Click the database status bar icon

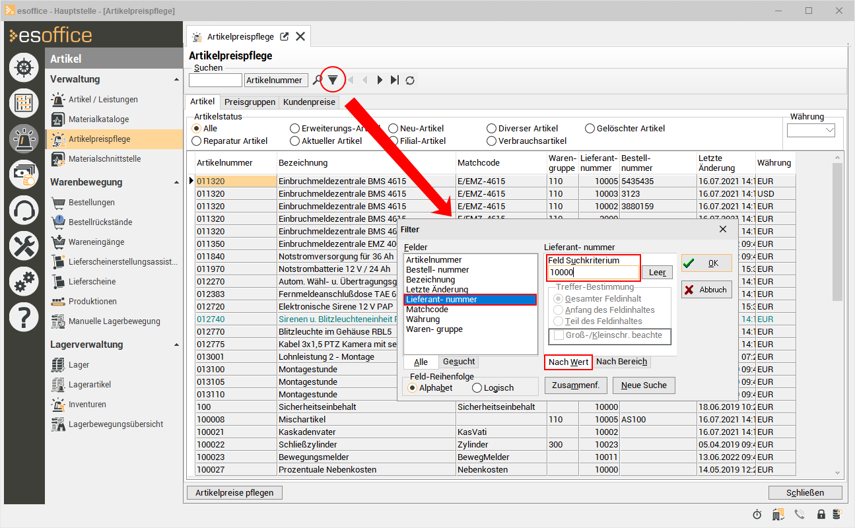click(837, 514)
